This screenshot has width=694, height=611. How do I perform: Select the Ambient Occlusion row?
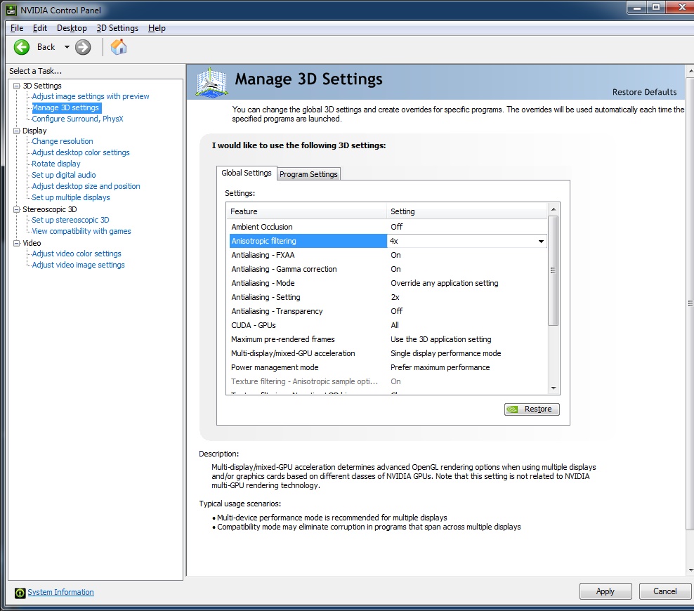click(x=388, y=227)
